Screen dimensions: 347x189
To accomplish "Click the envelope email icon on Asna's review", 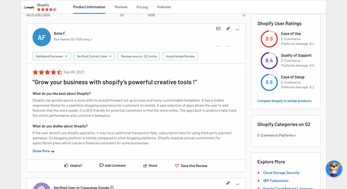I will [218, 29].
